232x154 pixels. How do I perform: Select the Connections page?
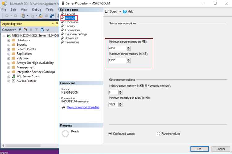[x=72, y=30]
